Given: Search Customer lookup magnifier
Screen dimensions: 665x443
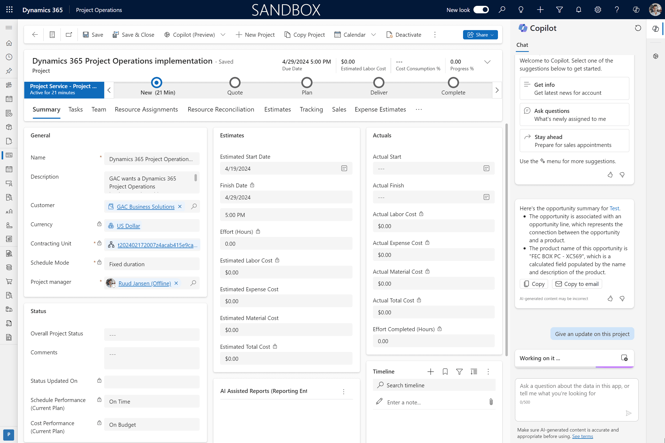Looking at the screenshot, I should point(194,207).
